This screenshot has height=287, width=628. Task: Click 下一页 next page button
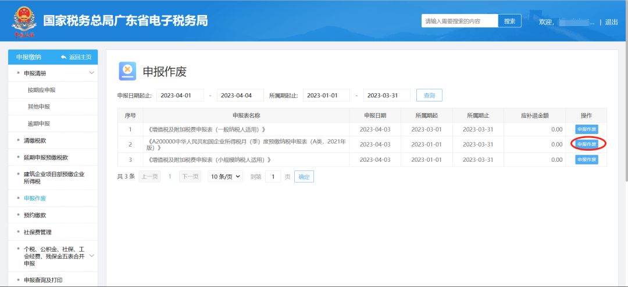(190, 176)
